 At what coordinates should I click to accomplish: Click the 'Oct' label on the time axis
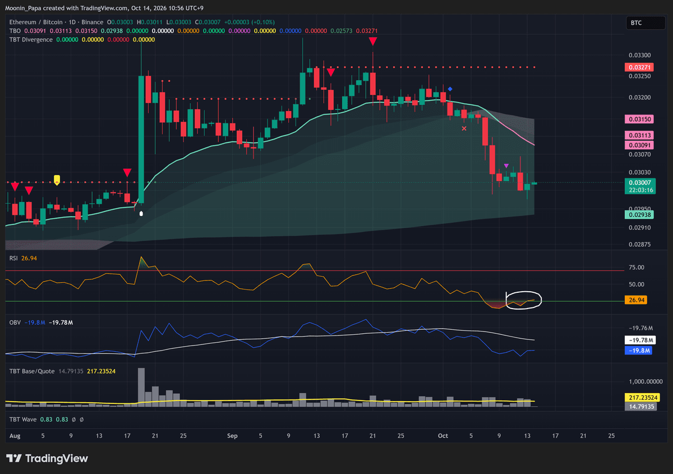pyautogui.click(x=443, y=435)
